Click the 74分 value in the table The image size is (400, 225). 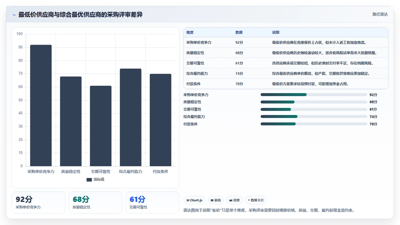point(239,74)
